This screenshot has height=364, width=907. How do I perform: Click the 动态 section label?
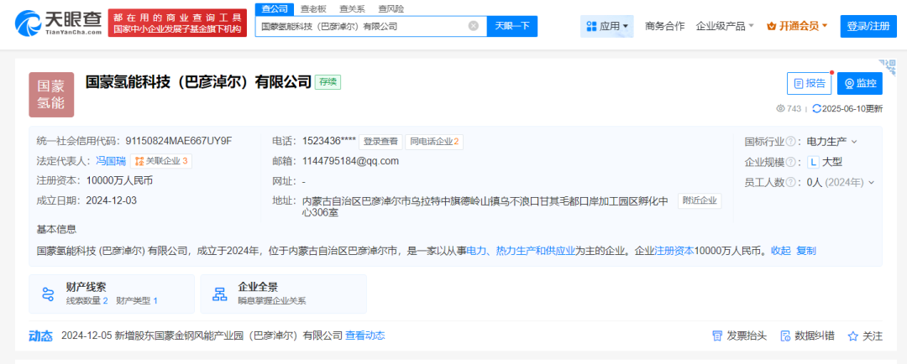[x=40, y=335]
